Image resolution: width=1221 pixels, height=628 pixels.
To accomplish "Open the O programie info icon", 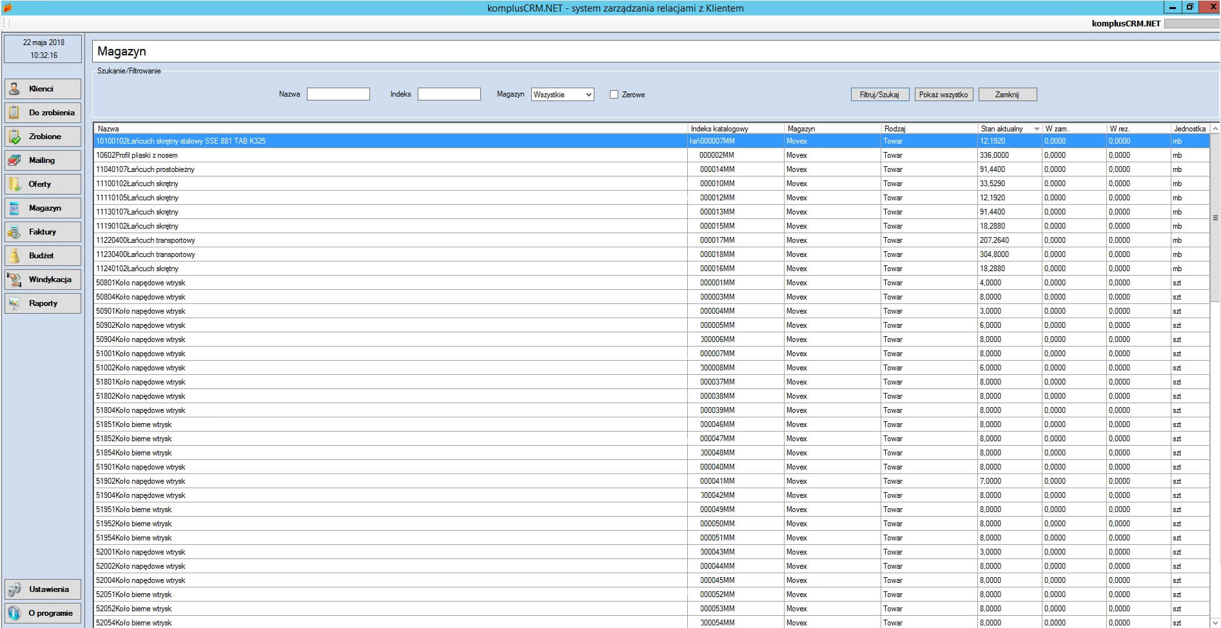I will coord(14,613).
